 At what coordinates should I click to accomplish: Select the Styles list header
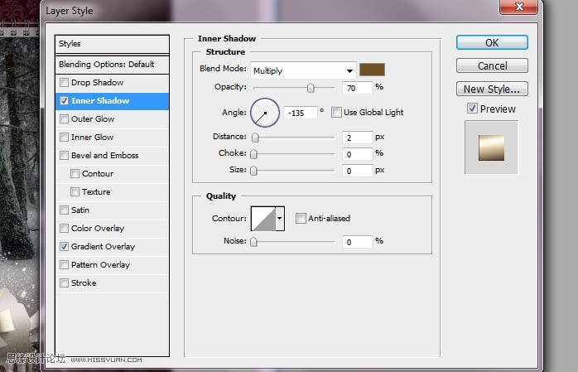pos(112,44)
